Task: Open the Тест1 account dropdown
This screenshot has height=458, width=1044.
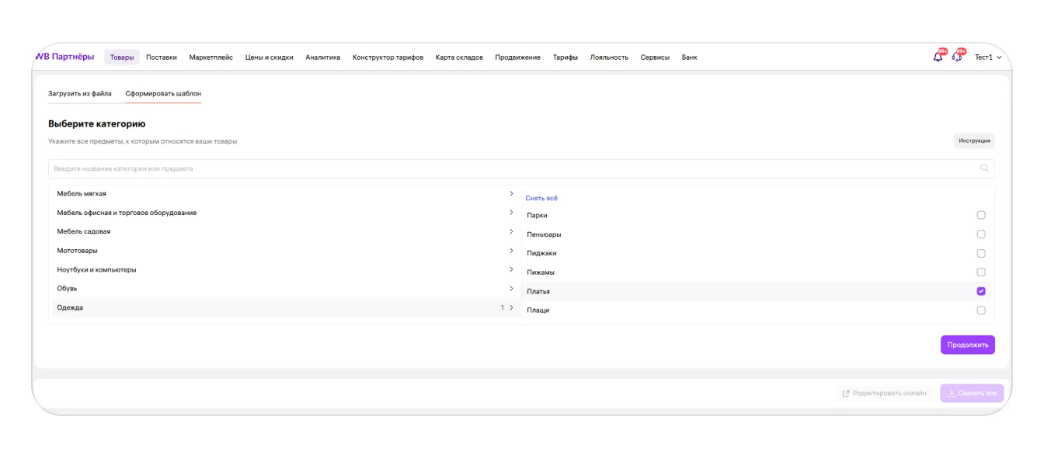Action: point(988,57)
